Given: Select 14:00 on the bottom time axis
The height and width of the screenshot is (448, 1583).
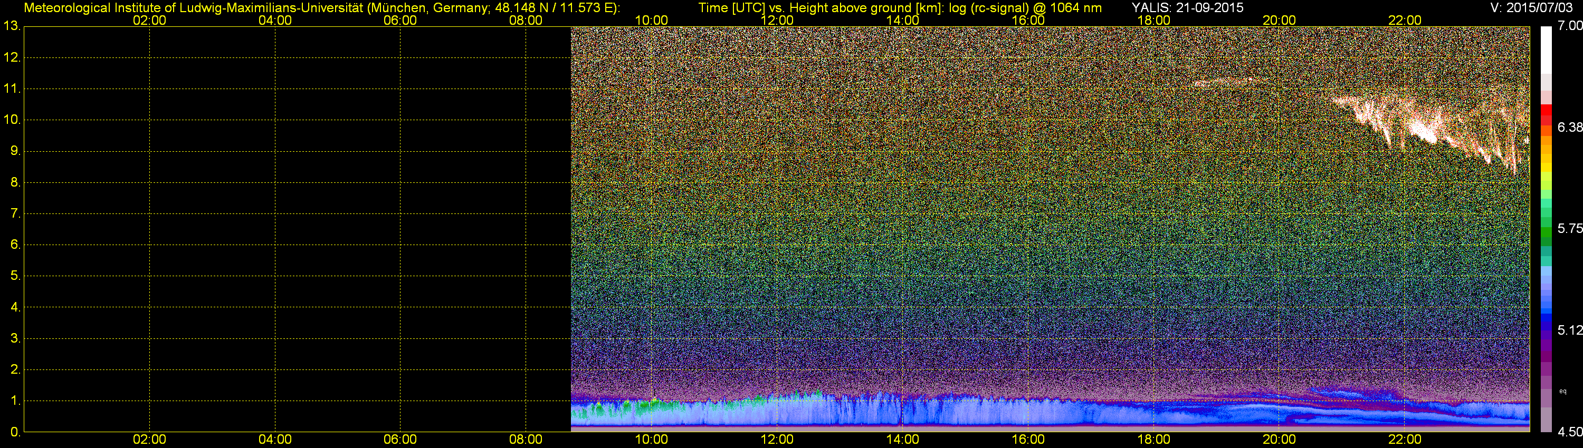Looking at the screenshot, I should [x=902, y=440].
